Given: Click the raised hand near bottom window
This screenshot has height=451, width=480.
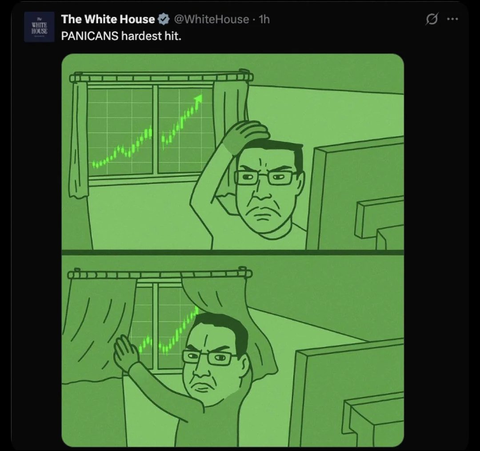Looking at the screenshot, I should point(125,352).
